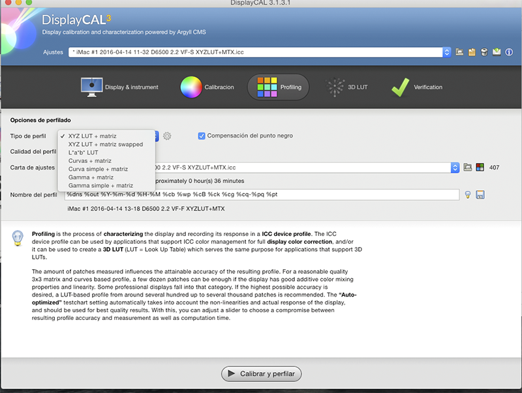Image resolution: width=522 pixels, height=393 pixels.
Task: Open testchart editor color grid icon
Action: pyautogui.click(x=480, y=167)
